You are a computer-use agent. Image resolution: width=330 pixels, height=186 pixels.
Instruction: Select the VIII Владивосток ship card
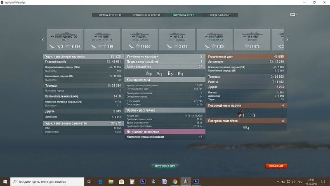coord(65,40)
